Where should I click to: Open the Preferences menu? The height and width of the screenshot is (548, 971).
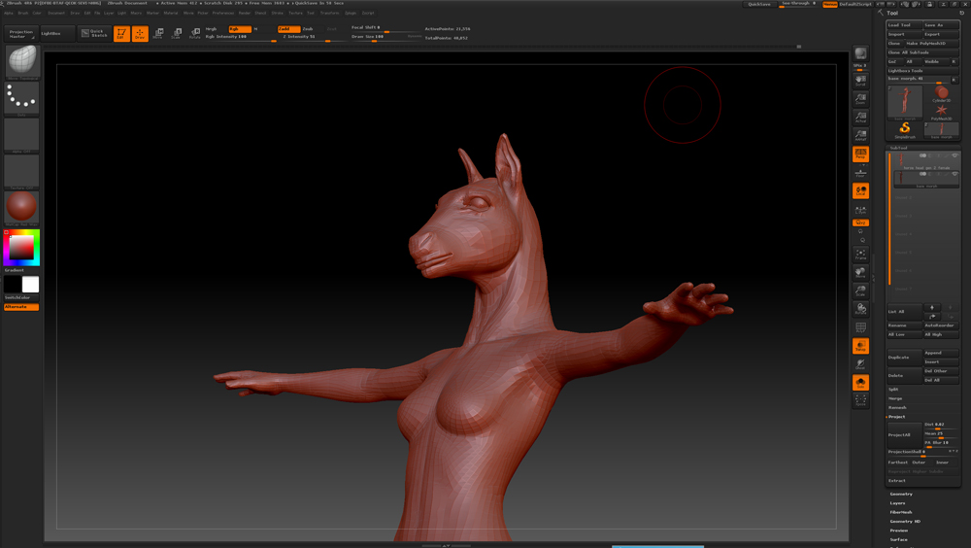tap(223, 13)
